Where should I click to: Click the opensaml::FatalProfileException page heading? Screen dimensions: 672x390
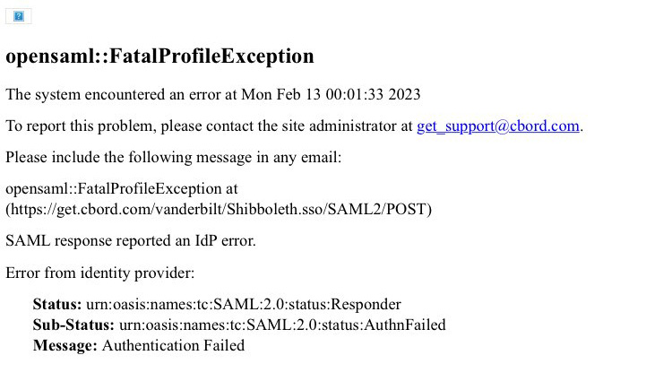tap(159, 56)
